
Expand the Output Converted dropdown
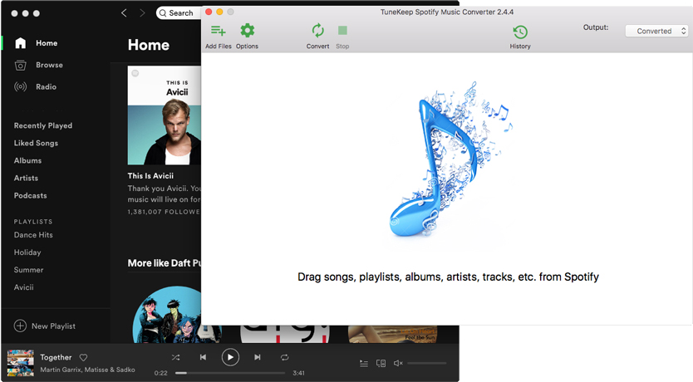point(656,31)
